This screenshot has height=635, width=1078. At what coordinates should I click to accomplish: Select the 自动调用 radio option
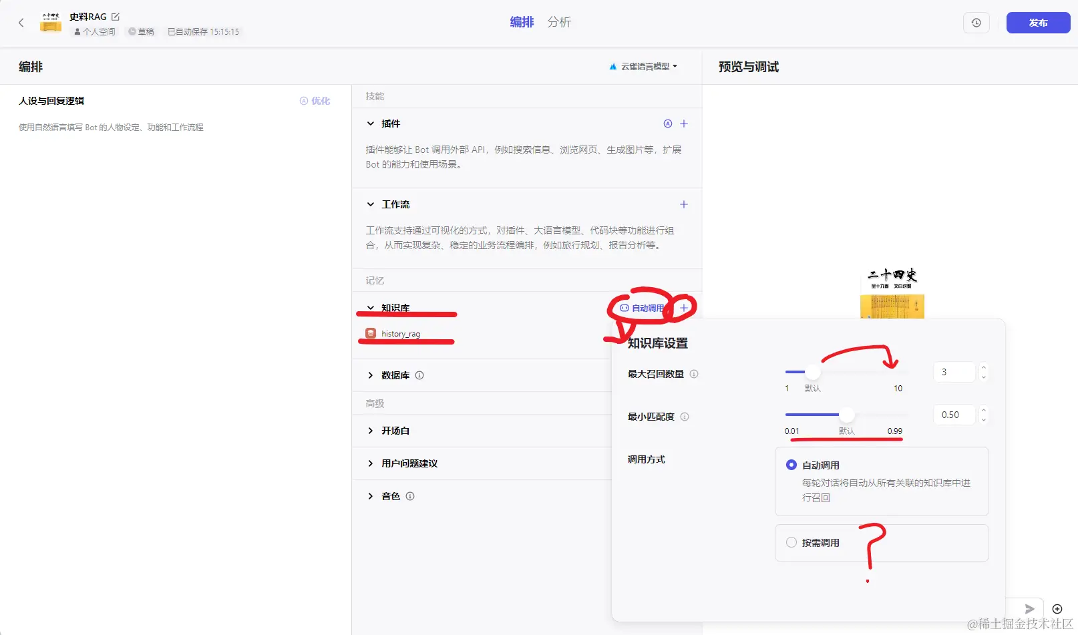pyautogui.click(x=791, y=465)
